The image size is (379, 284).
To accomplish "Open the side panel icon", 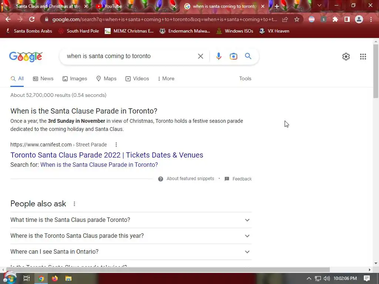I will (347, 19).
